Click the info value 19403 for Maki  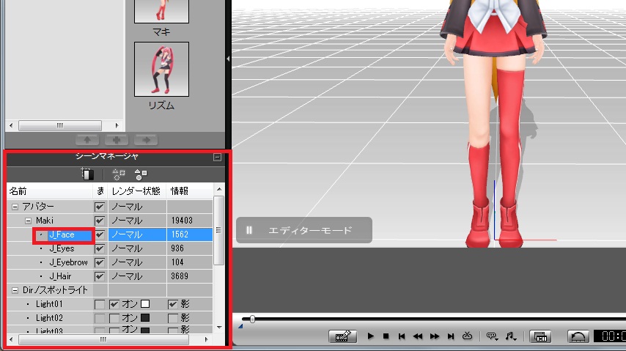[182, 221]
